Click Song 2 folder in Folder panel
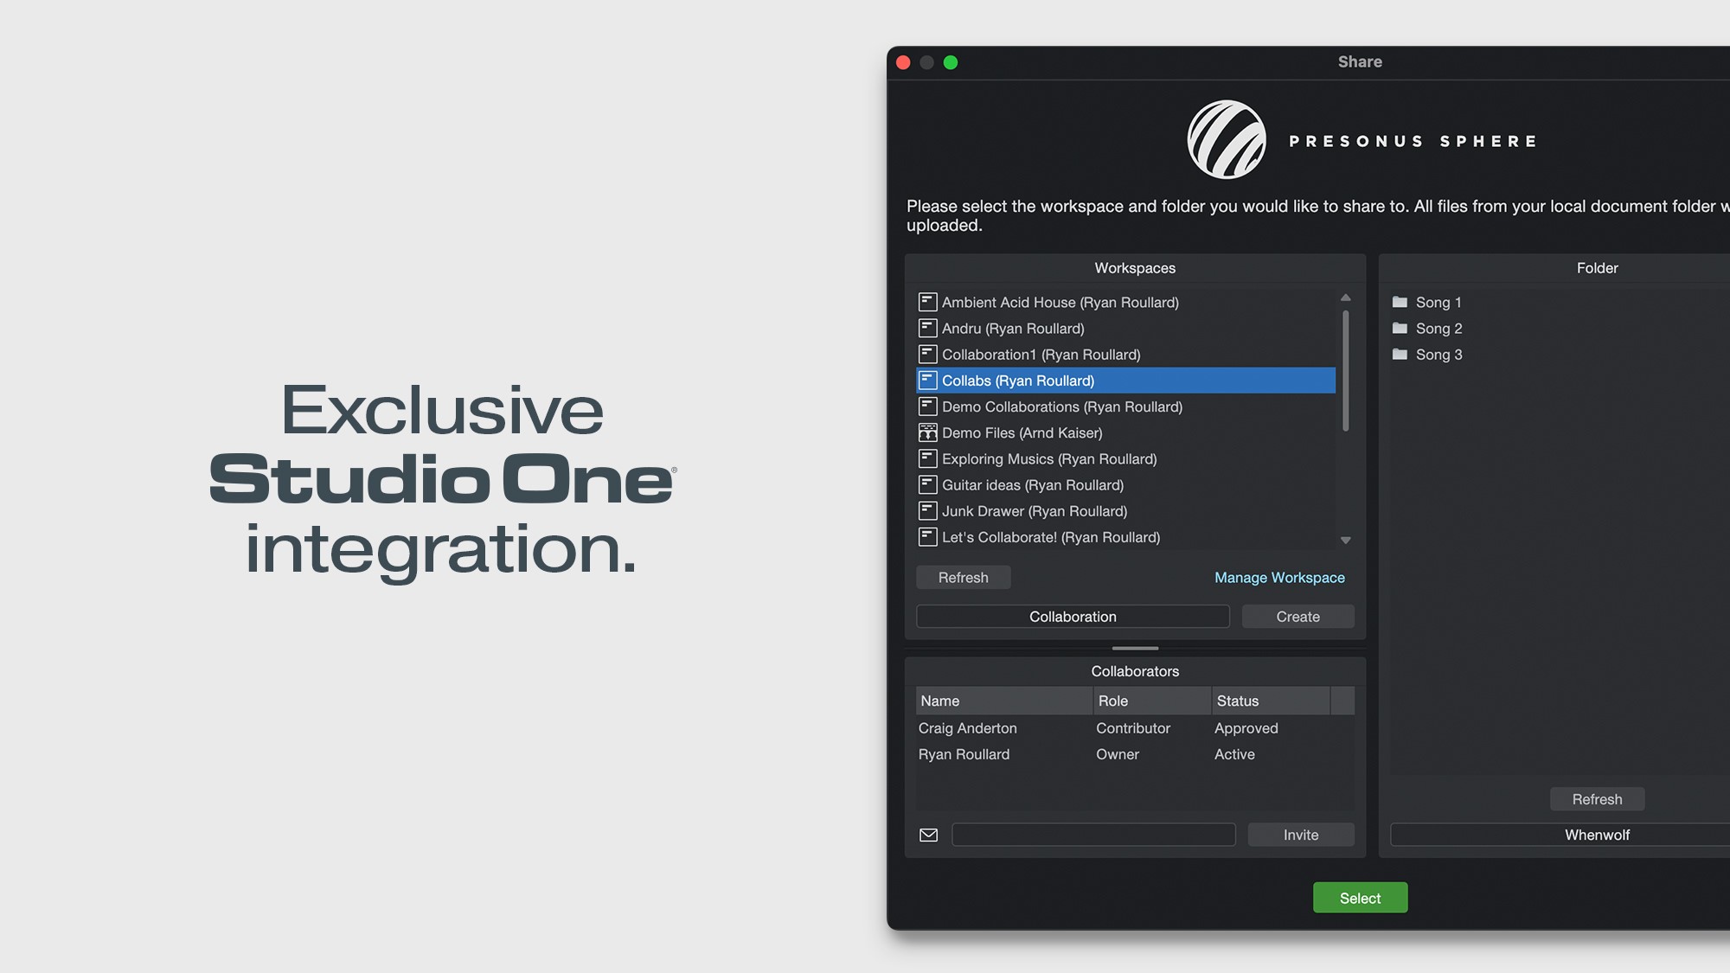Image resolution: width=1730 pixels, height=973 pixels. 1438,329
